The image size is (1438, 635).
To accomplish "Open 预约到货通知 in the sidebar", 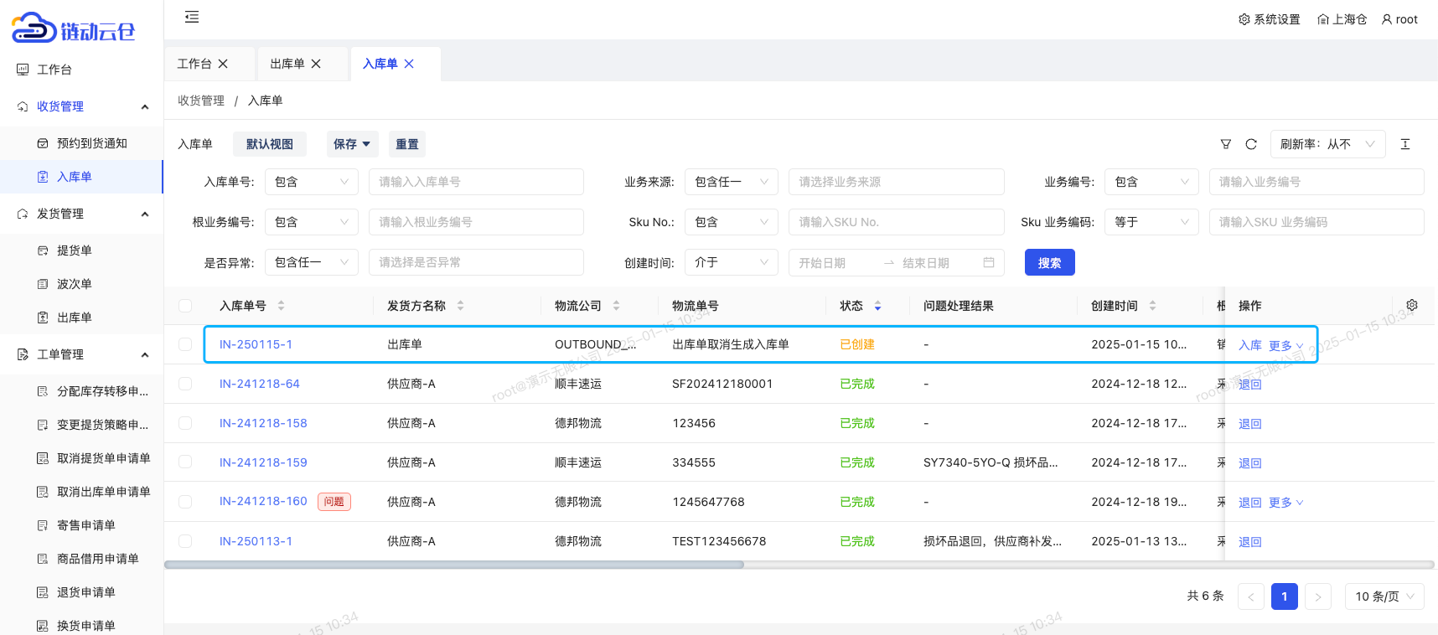I will 91,143.
